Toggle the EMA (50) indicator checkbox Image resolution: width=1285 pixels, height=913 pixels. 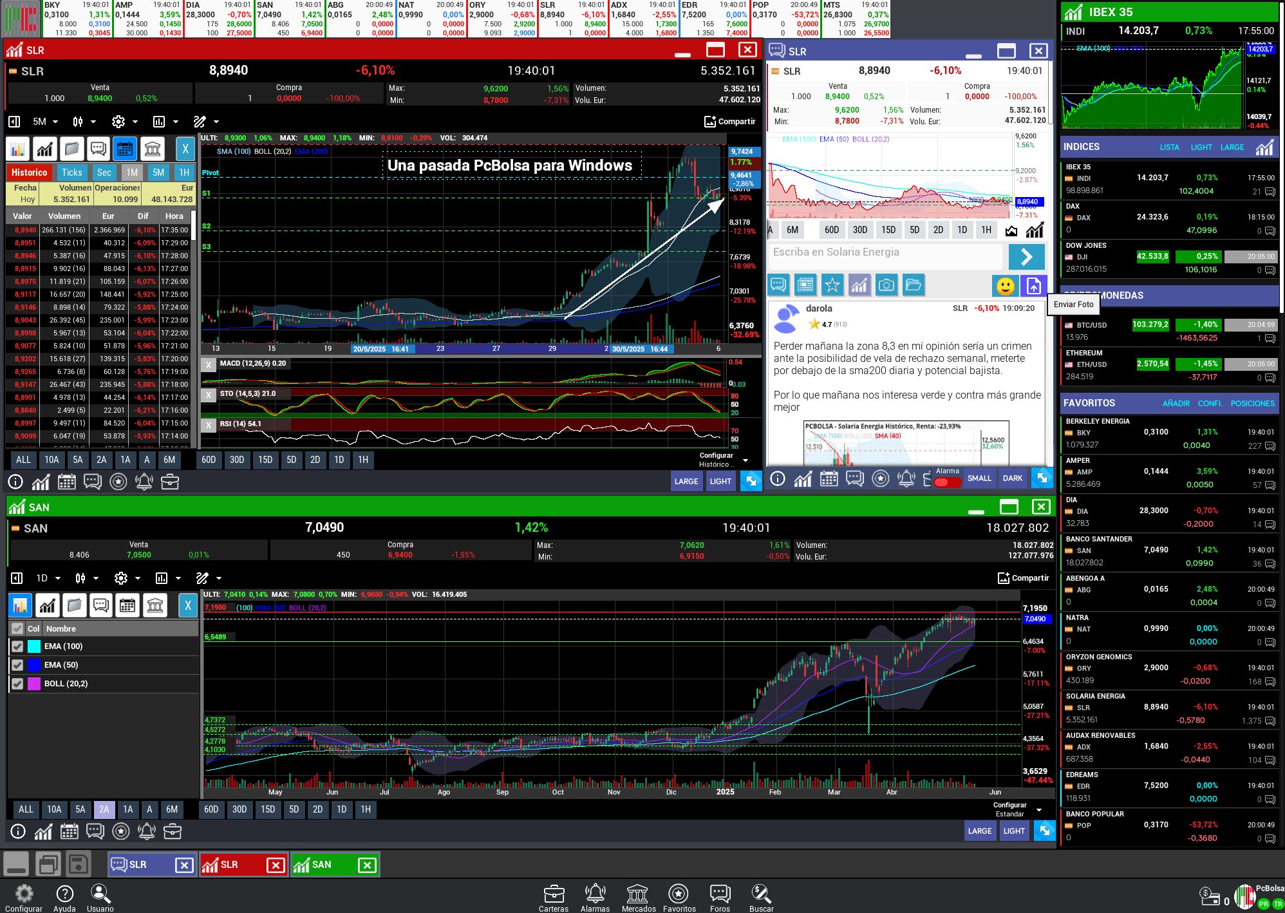click(x=17, y=665)
